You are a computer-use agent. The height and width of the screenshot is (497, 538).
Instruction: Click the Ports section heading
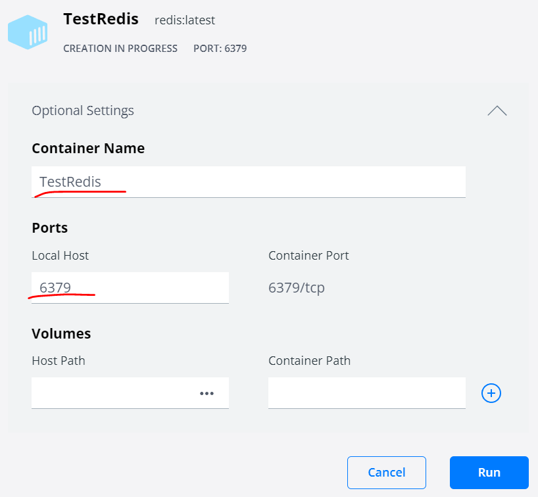pos(50,227)
